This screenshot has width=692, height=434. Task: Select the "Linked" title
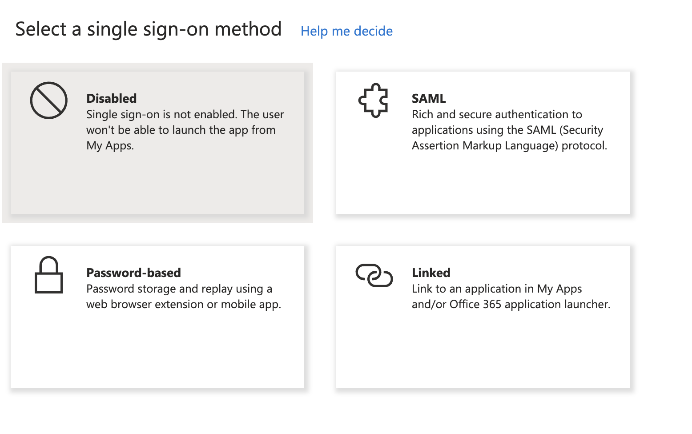click(431, 273)
